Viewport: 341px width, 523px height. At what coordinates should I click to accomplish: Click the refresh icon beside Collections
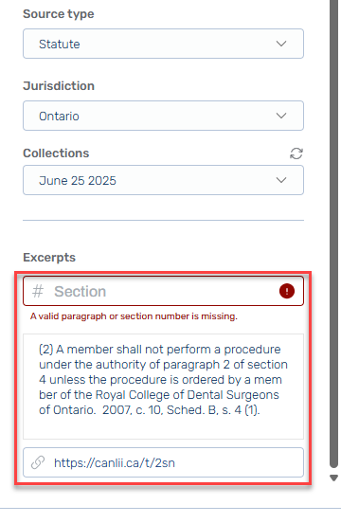click(x=296, y=153)
